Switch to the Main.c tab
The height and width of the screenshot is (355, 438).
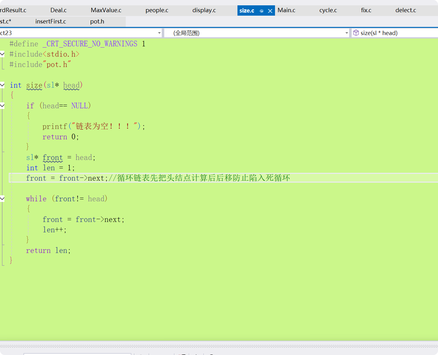pyautogui.click(x=286, y=10)
